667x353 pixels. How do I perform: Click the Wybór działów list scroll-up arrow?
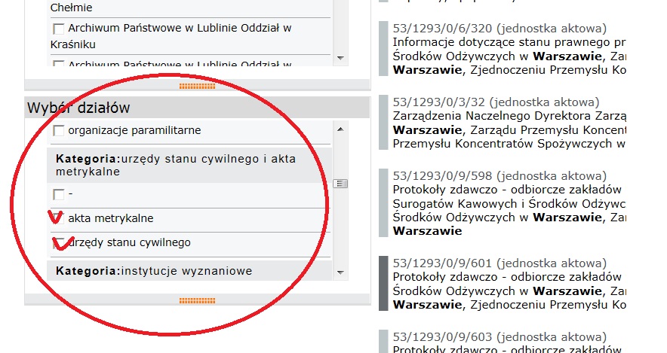340,129
